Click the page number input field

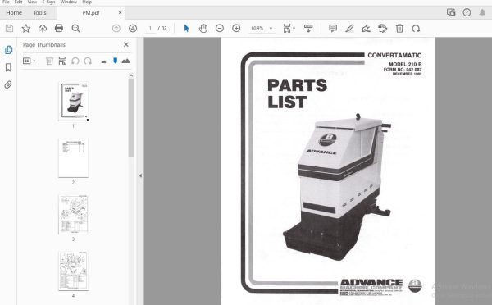click(x=150, y=28)
